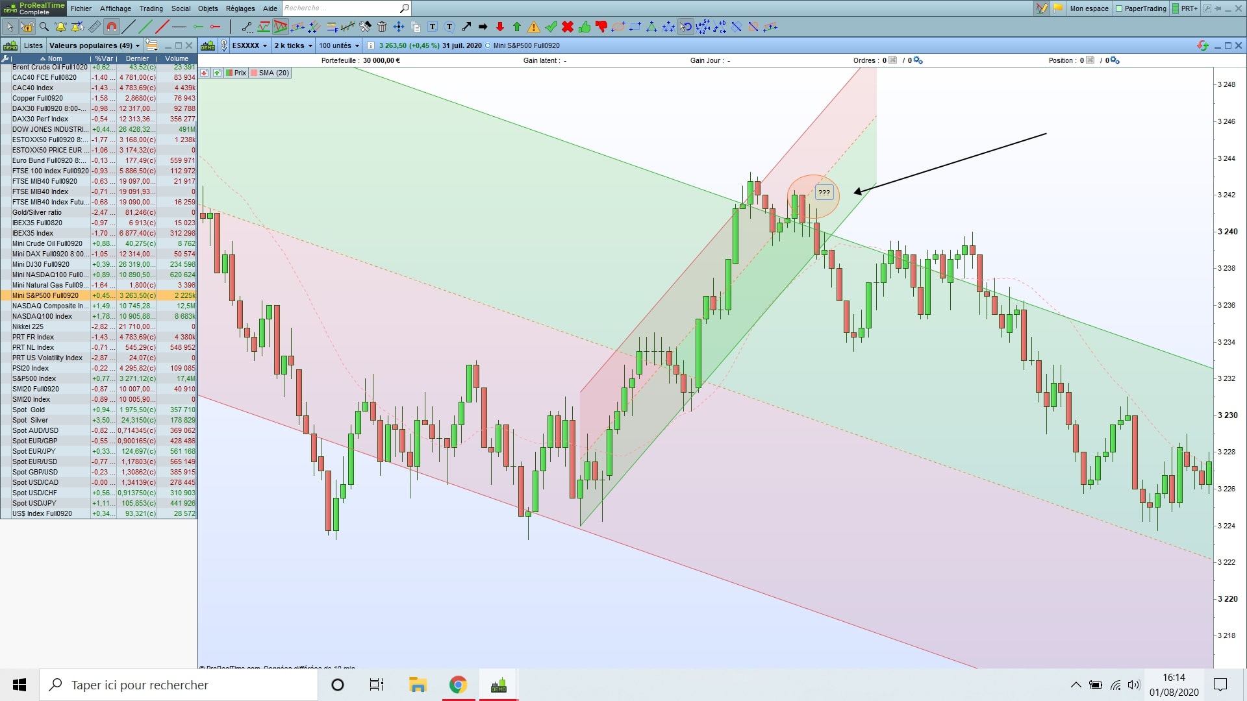Select the red down arrow drawing tool
This screenshot has height=701, width=1247.
tap(500, 27)
